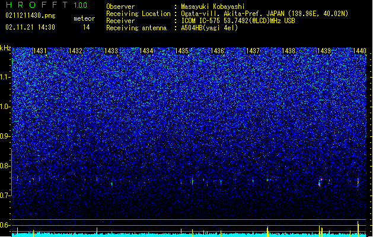Click the version number 1.0.0
Screen dimensions: 373x237
pos(80,5)
